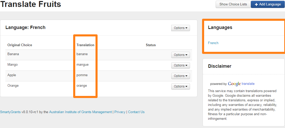Click the banane translation cell
The width and height of the screenshot is (285, 128).
pos(82,54)
